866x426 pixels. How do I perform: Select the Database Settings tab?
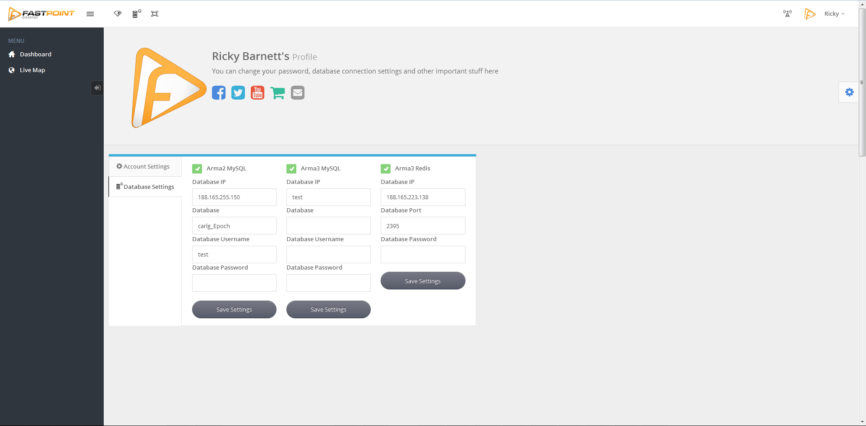(145, 187)
